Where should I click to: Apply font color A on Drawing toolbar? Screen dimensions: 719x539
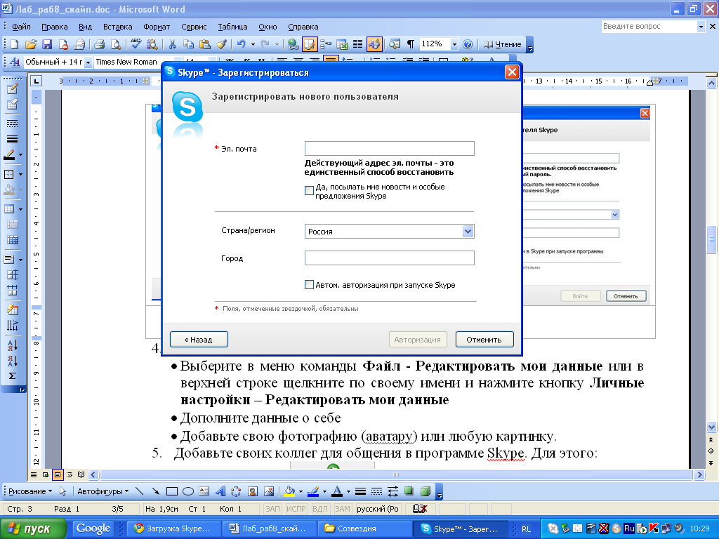coord(338,491)
